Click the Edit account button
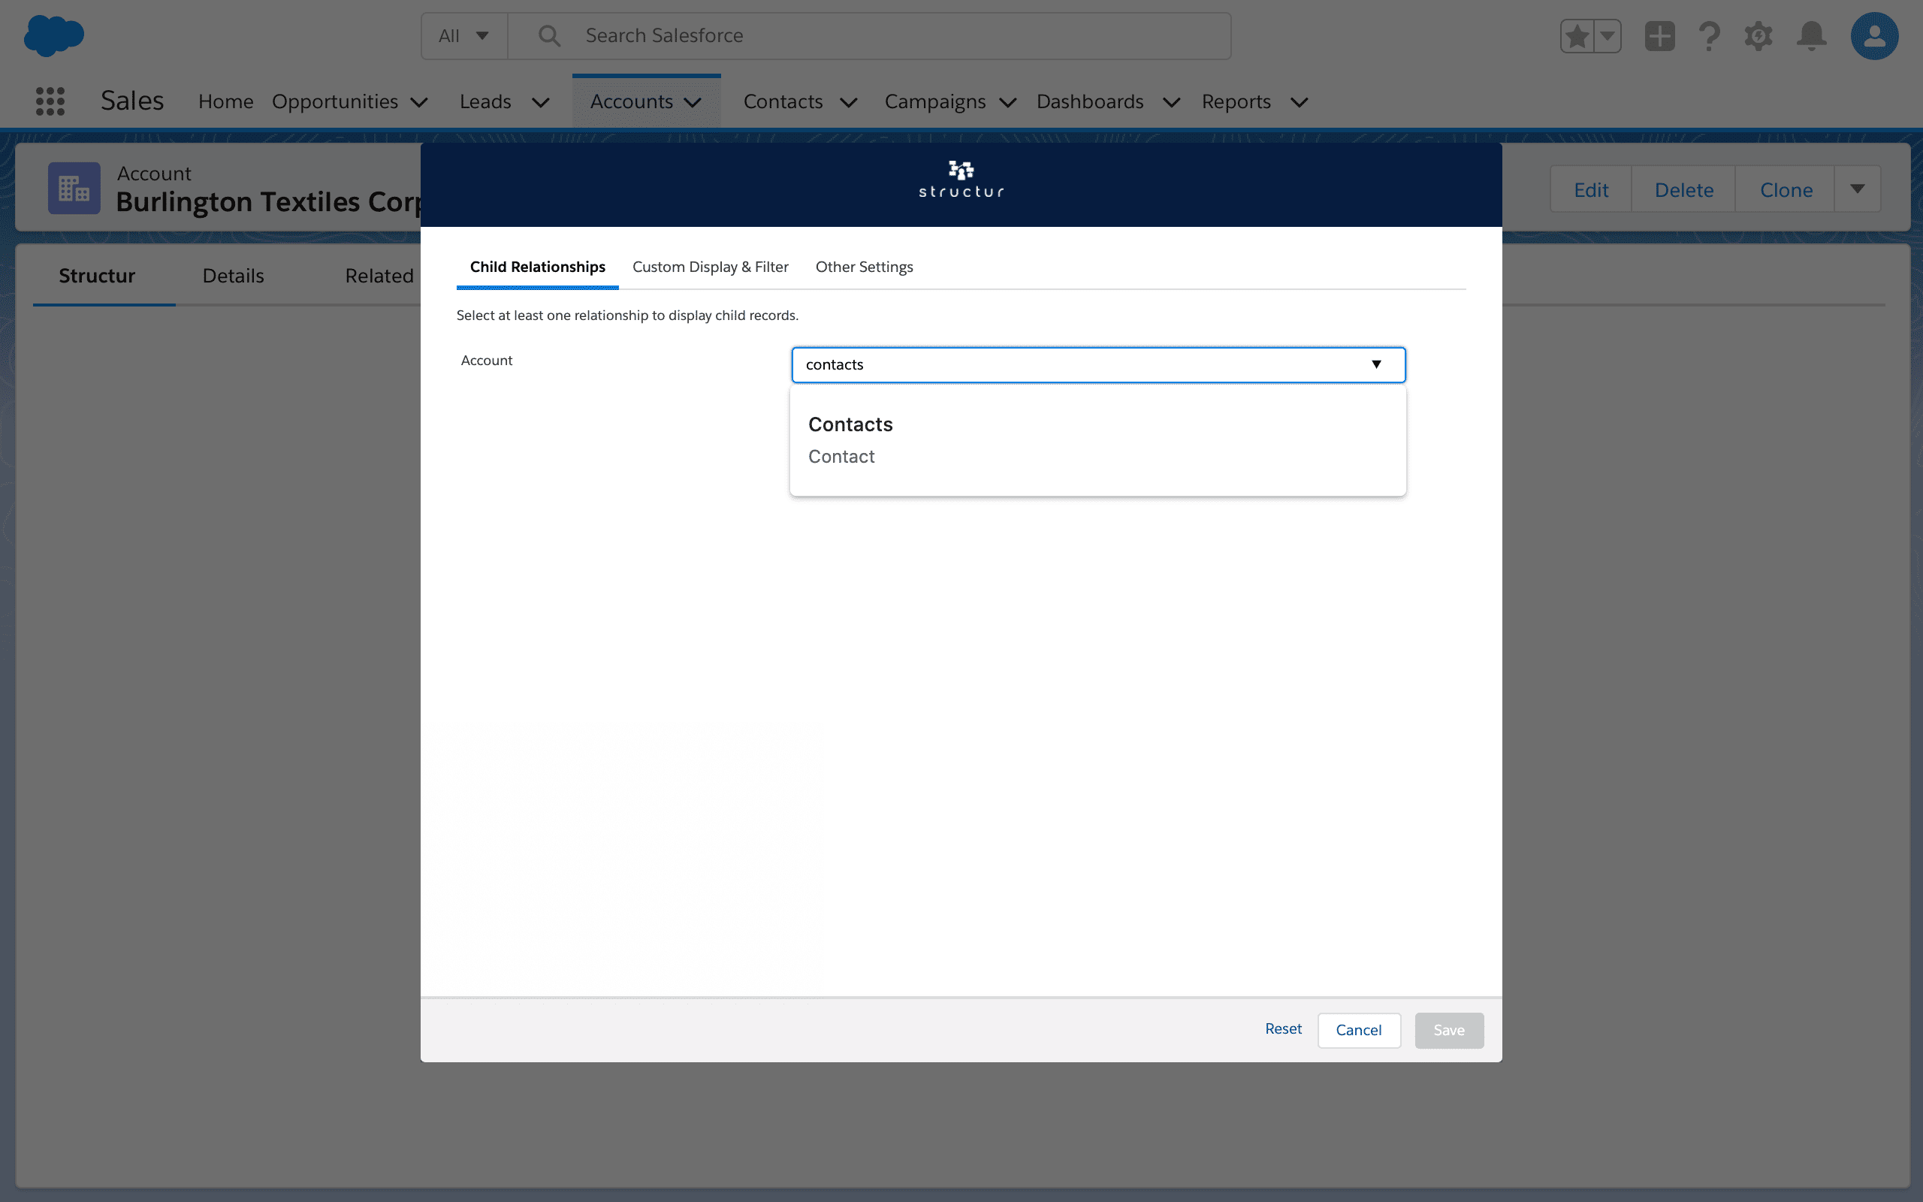Image resolution: width=1923 pixels, height=1202 pixels. (1591, 189)
